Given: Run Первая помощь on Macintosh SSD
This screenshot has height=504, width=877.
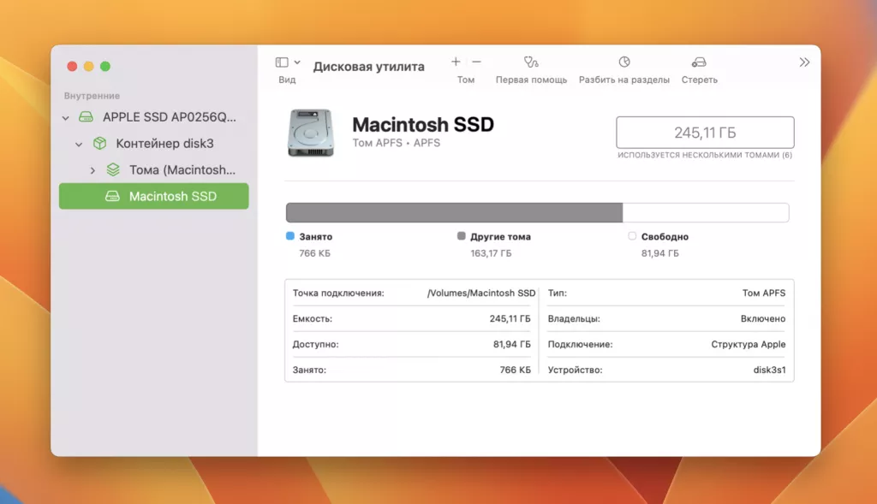Looking at the screenshot, I should point(531,64).
